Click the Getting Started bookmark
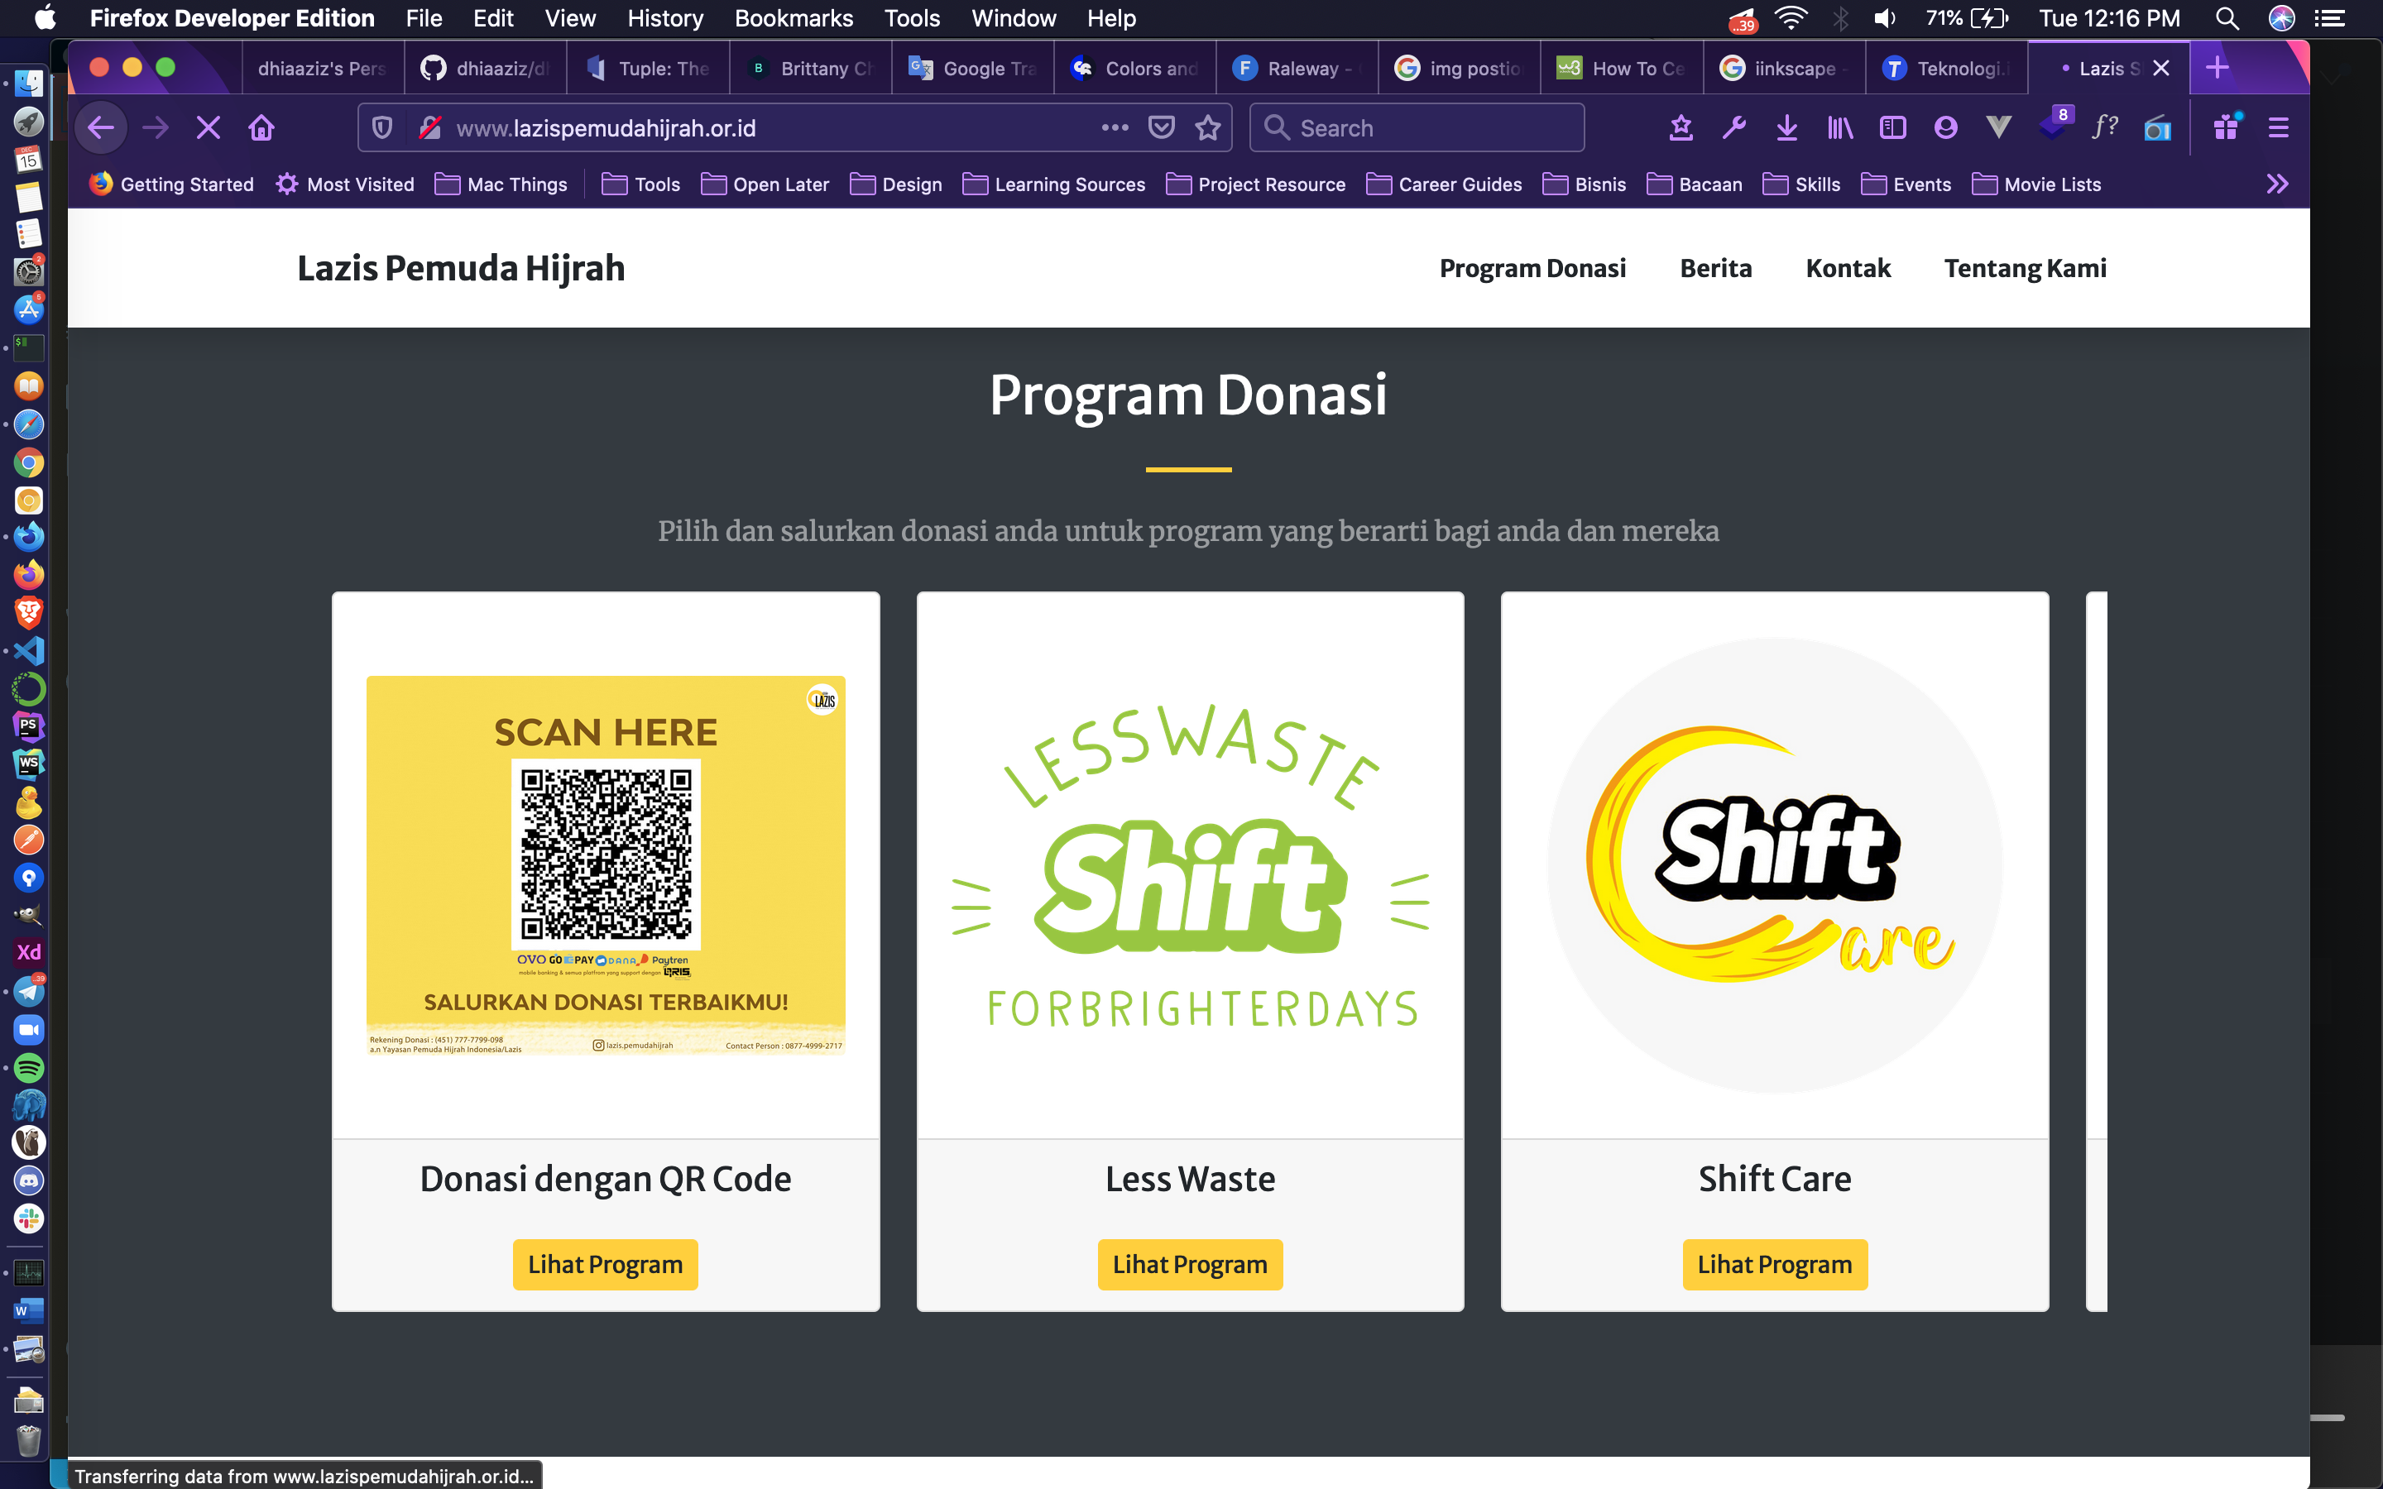The width and height of the screenshot is (2383, 1489). (171, 184)
